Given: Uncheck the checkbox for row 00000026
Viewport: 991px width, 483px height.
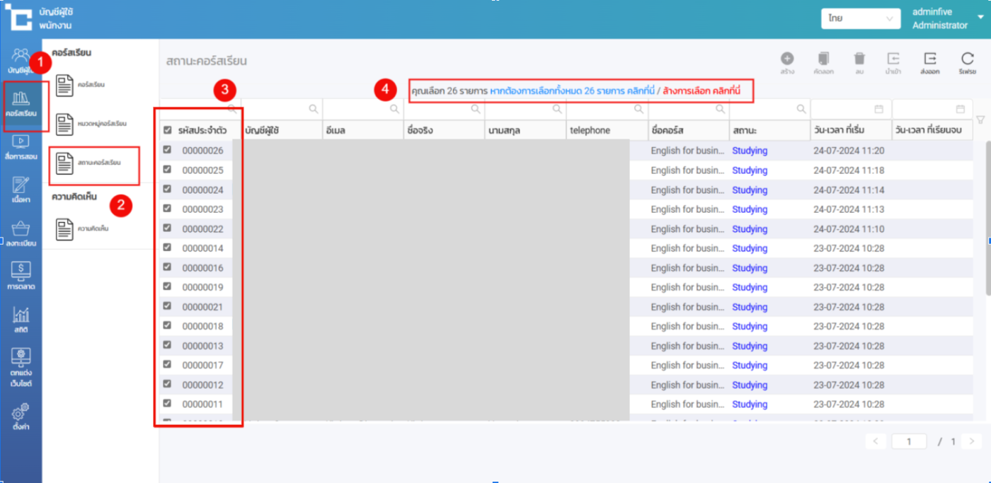Looking at the screenshot, I should 167,150.
